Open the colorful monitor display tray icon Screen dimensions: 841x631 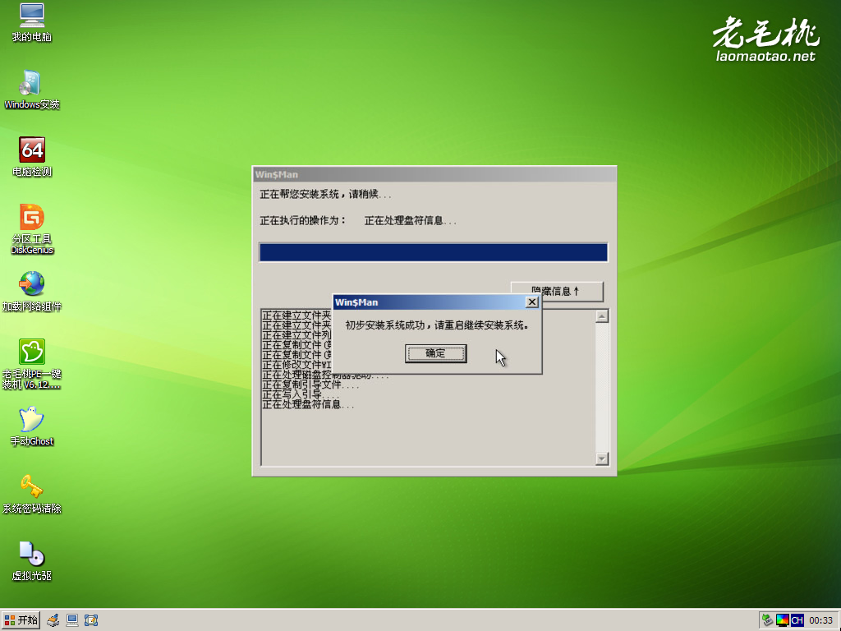(783, 620)
